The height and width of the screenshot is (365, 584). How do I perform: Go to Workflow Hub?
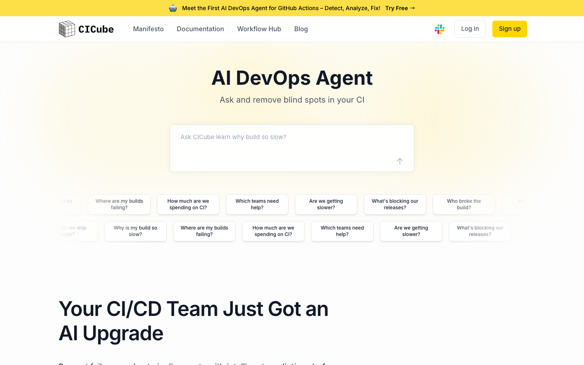tap(259, 29)
